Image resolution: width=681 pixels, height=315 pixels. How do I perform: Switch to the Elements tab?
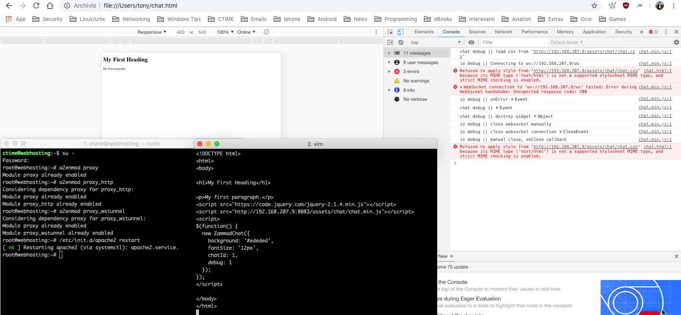pos(424,32)
